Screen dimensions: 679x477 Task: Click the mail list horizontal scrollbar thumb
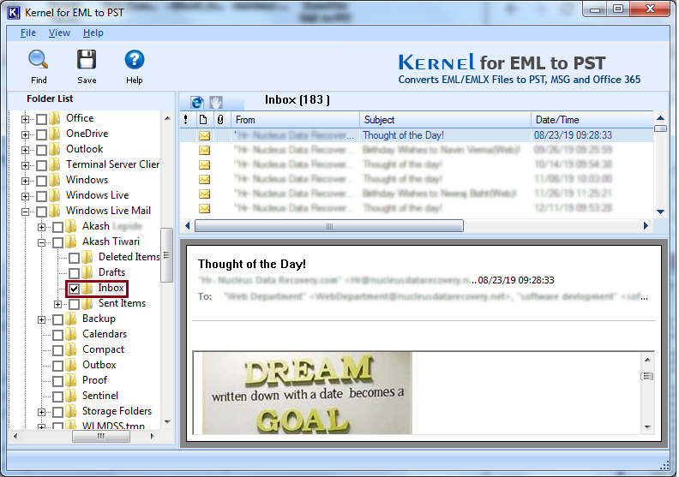tap(329, 226)
